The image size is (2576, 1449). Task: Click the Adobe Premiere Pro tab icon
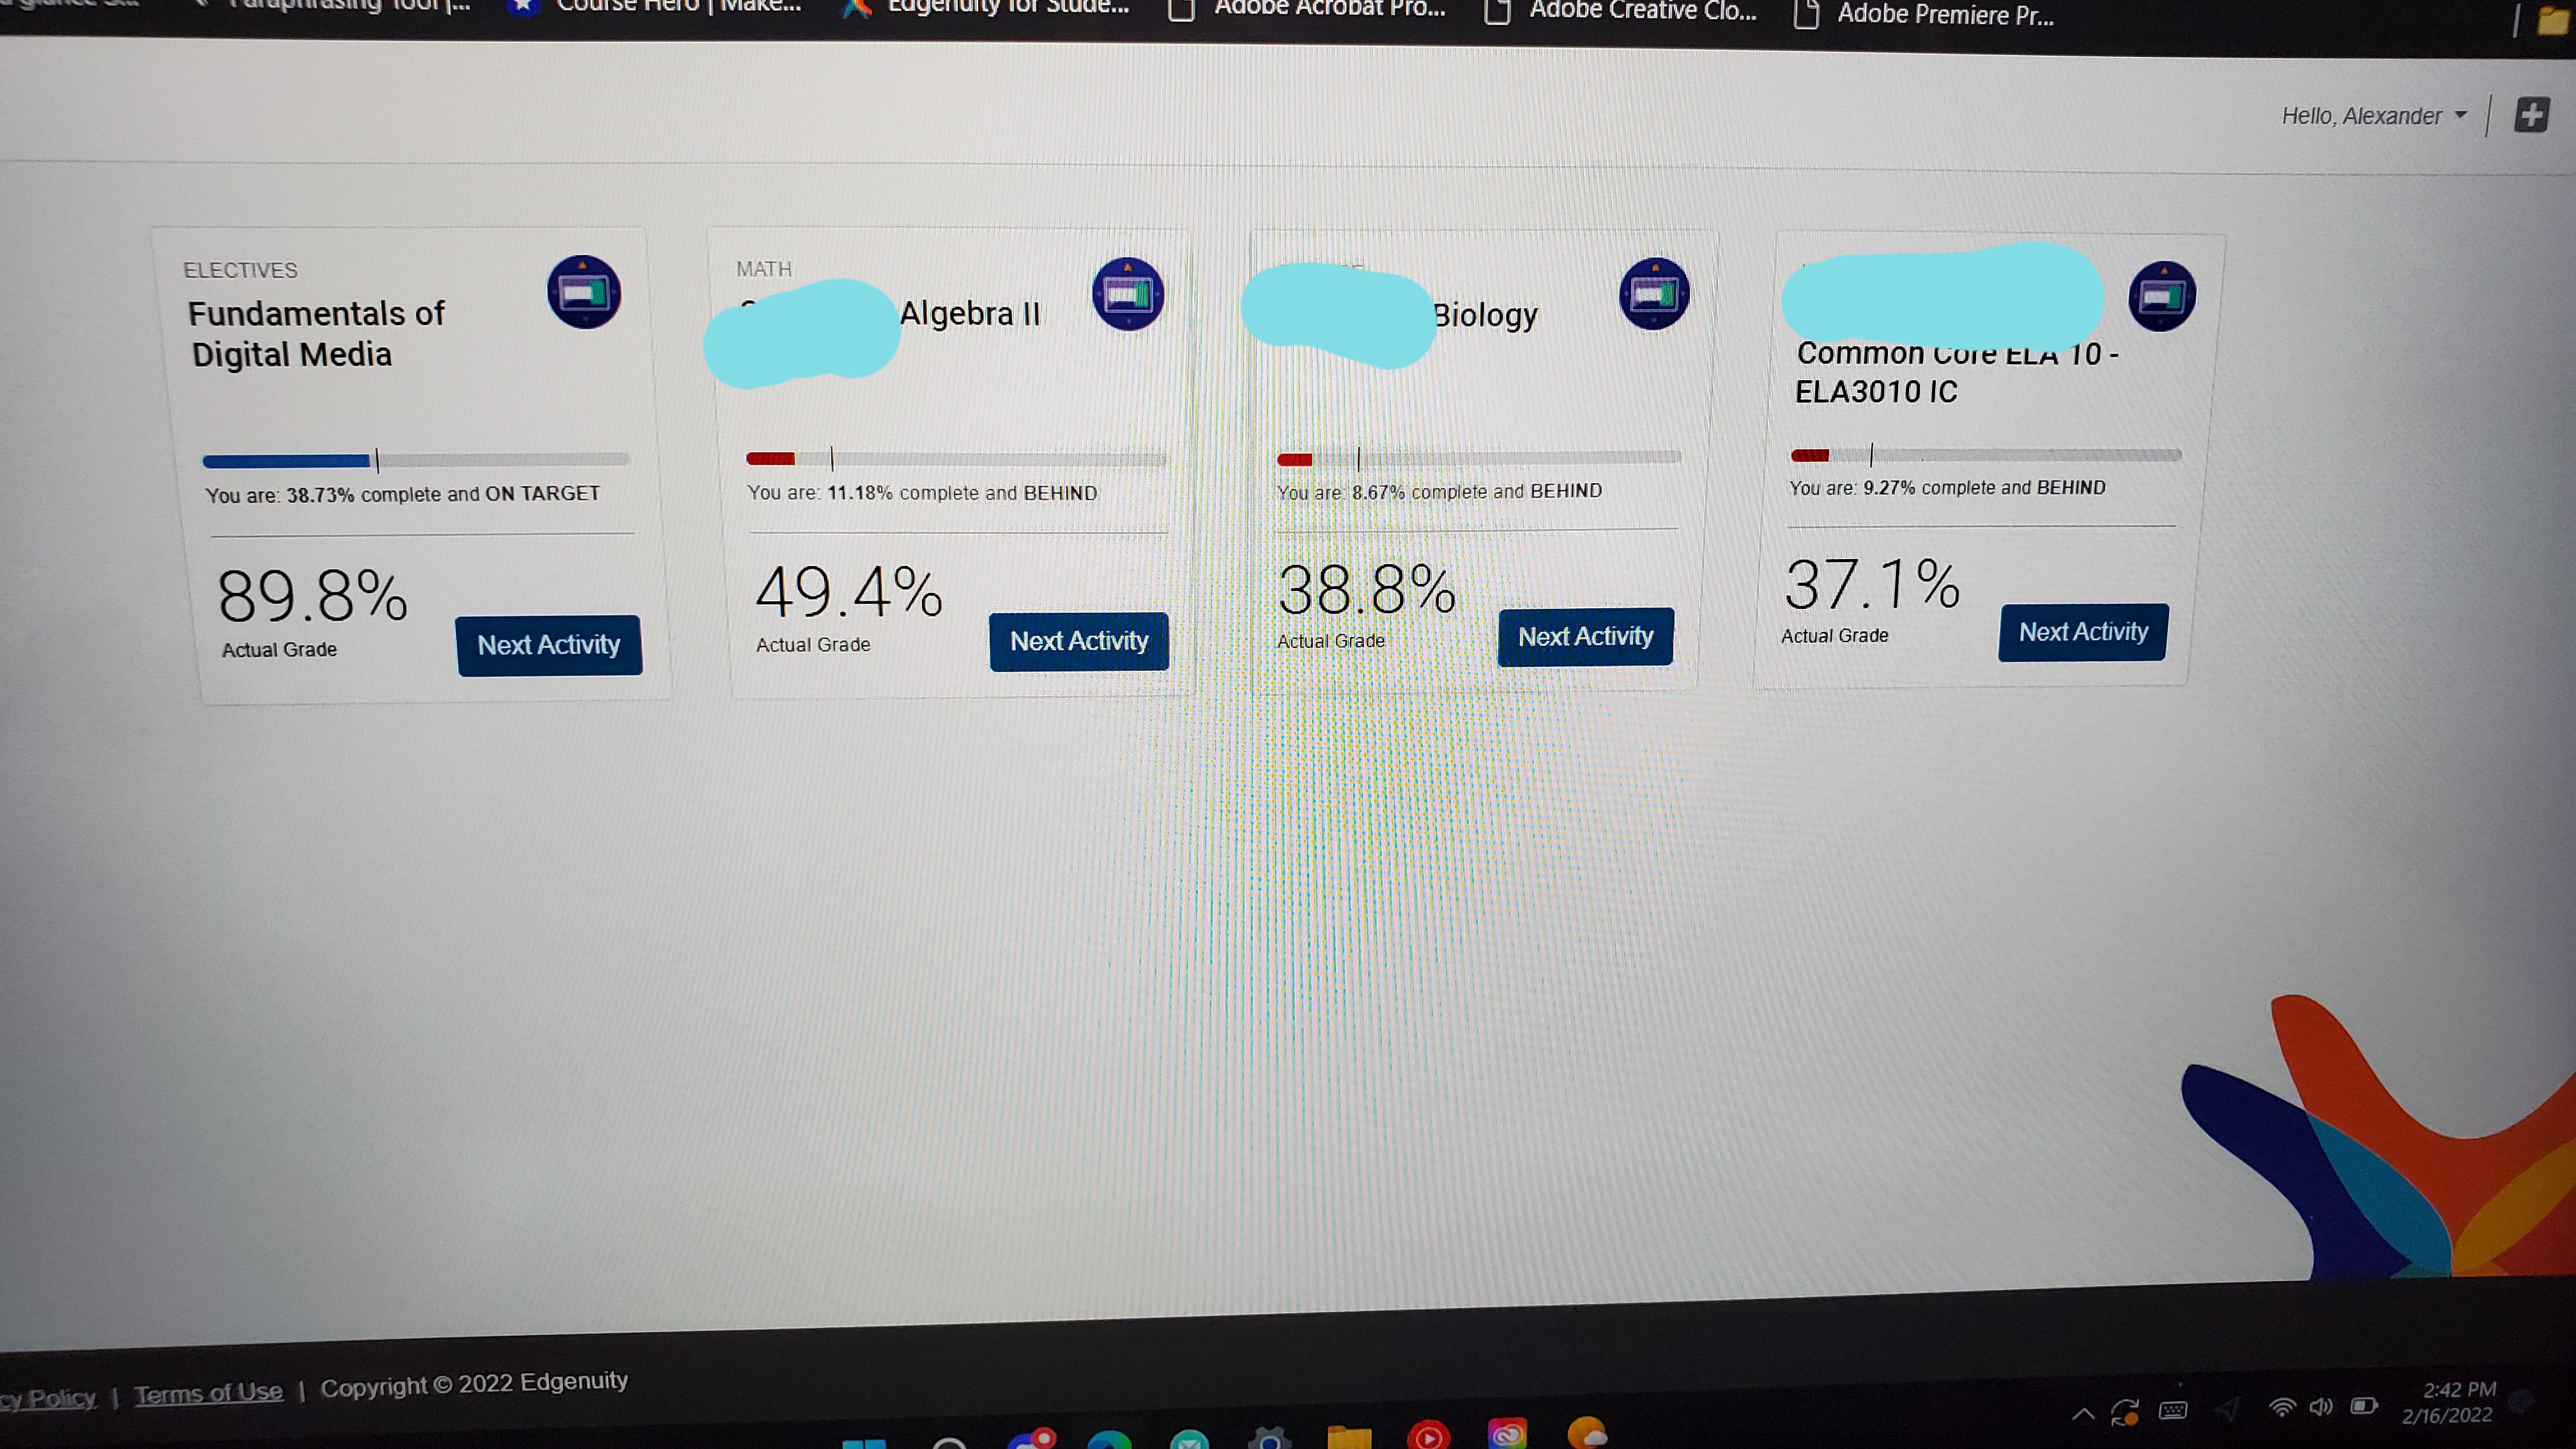[x=1805, y=12]
